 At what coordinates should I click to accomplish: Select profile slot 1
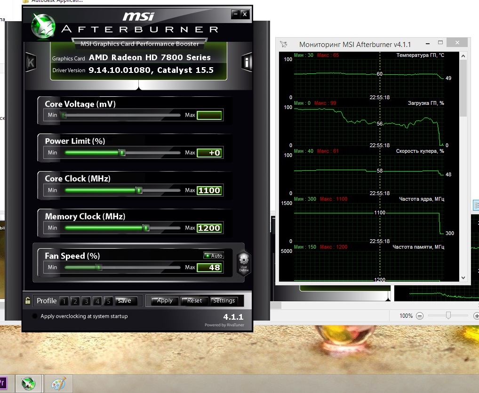(64, 301)
